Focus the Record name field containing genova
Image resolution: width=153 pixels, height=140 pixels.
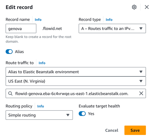[21, 28]
